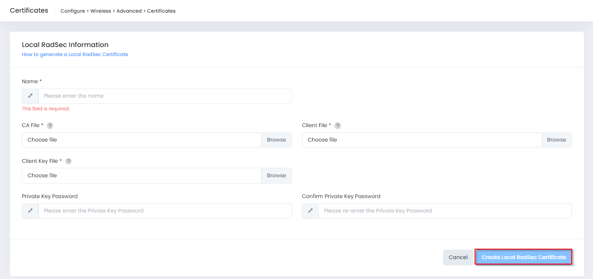Click the help icon next to Client File
This screenshot has width=593, height=279.
(x=338, y=126)
